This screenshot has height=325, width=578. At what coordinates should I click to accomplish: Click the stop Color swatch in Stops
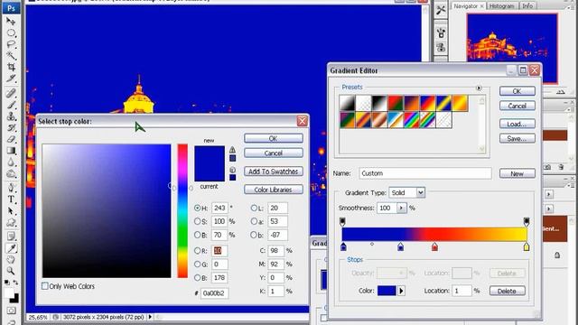(x=387, y=291)
